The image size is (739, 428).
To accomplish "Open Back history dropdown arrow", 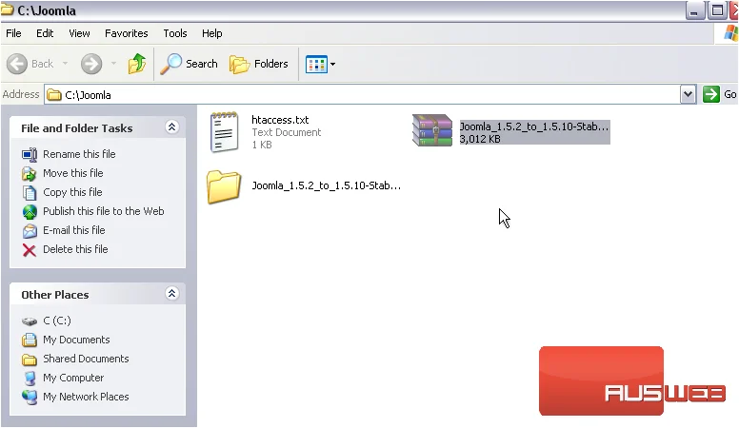I will (x=65, y=64).
